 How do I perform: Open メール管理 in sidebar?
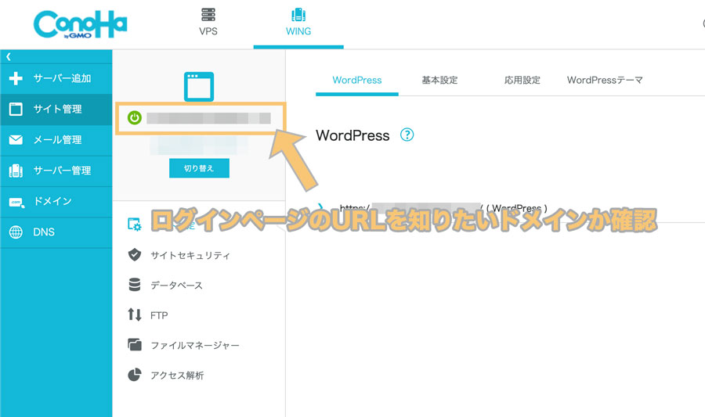coord(56,140)
